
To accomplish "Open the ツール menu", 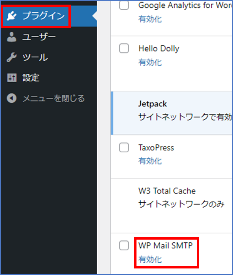I will pos(49,57).
